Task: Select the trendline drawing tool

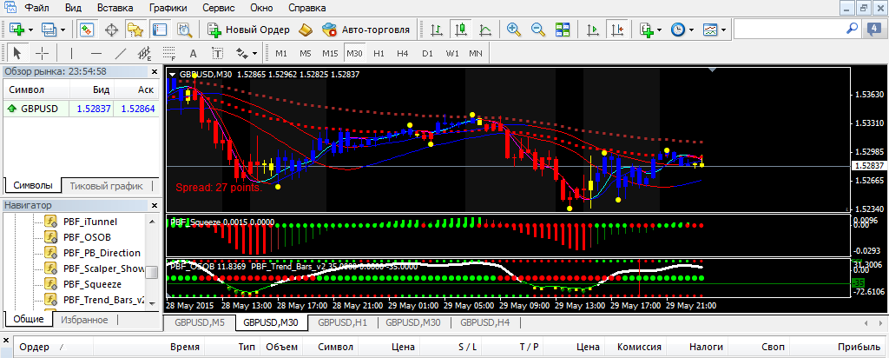Action: point(120,53)
